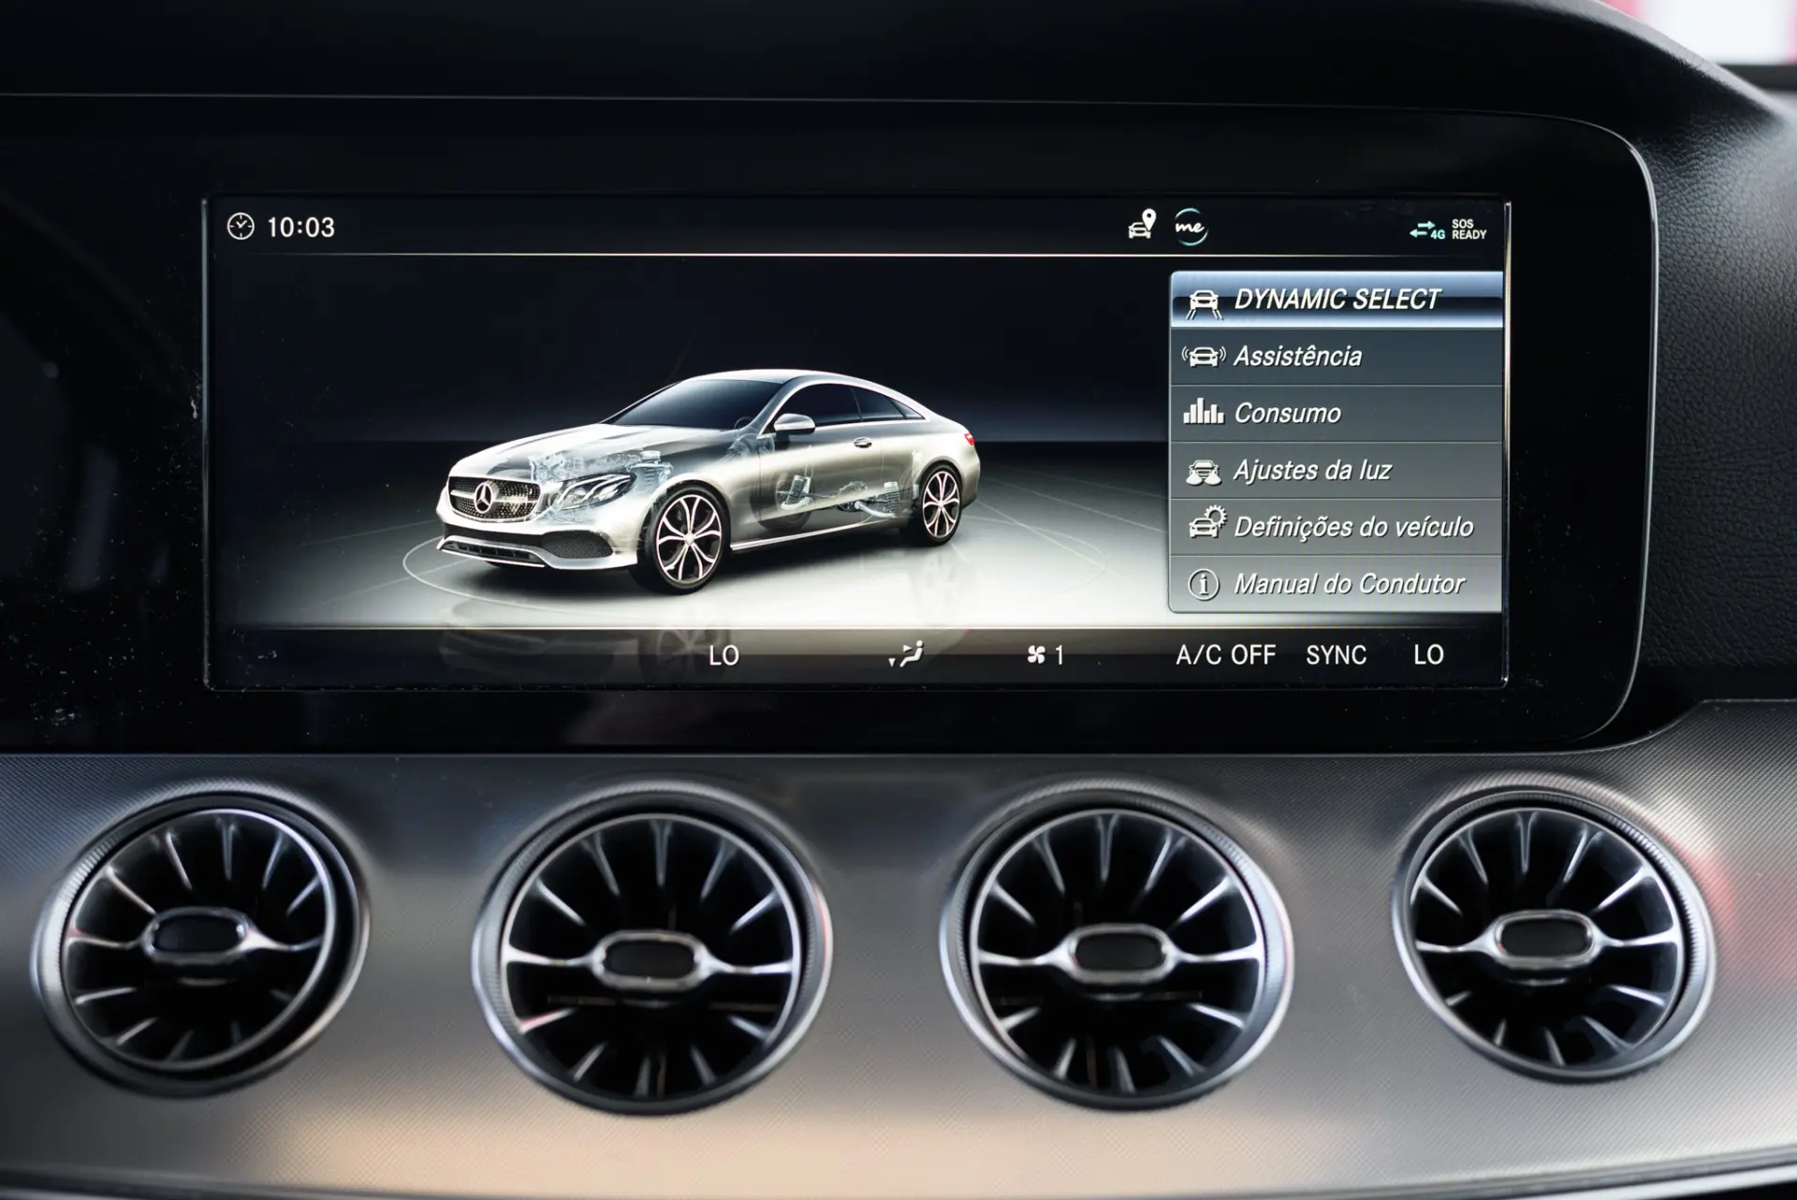Open Definições do veículo menu entry
This screenshot has height=1200, width=1797.
click(1336, 527)
